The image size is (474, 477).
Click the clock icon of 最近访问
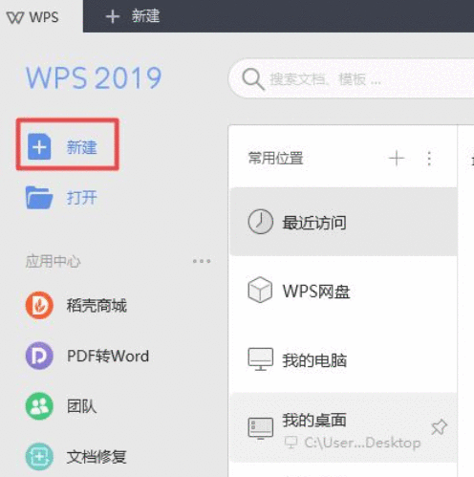(260, 222)
